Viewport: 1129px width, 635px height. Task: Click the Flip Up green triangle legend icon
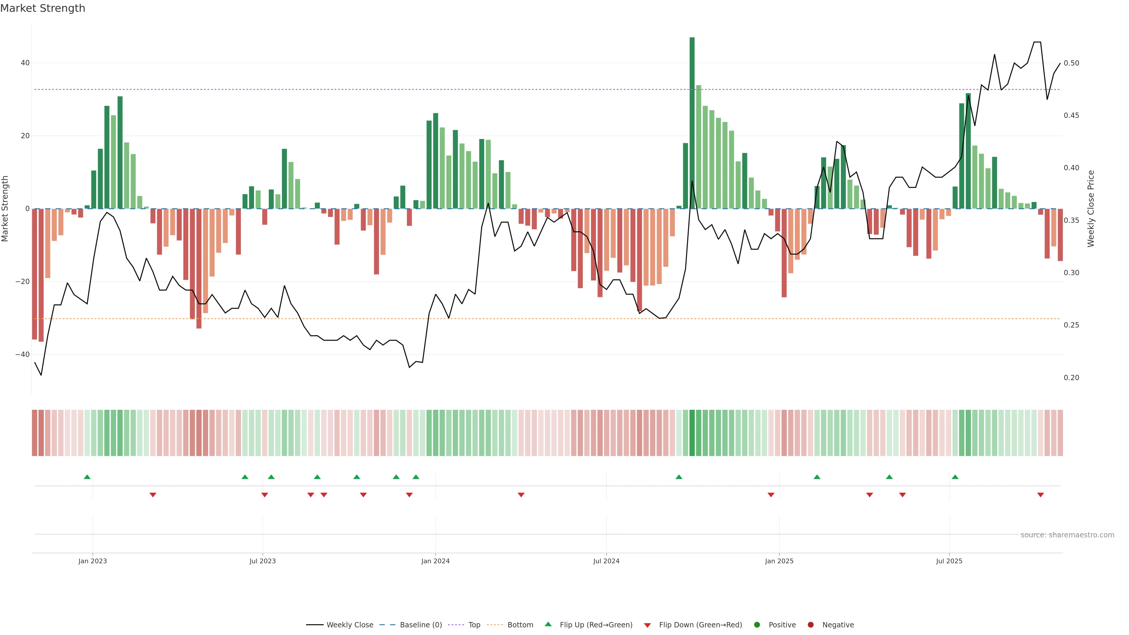click(x=548, y=624)
